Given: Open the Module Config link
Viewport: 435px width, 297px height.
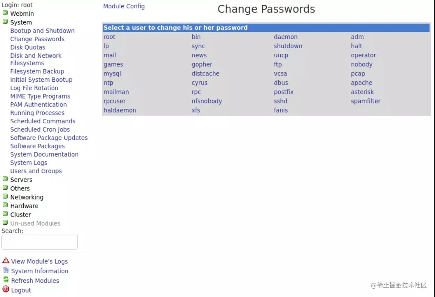Looking at the screenshot, I should (x=124, y=6).
